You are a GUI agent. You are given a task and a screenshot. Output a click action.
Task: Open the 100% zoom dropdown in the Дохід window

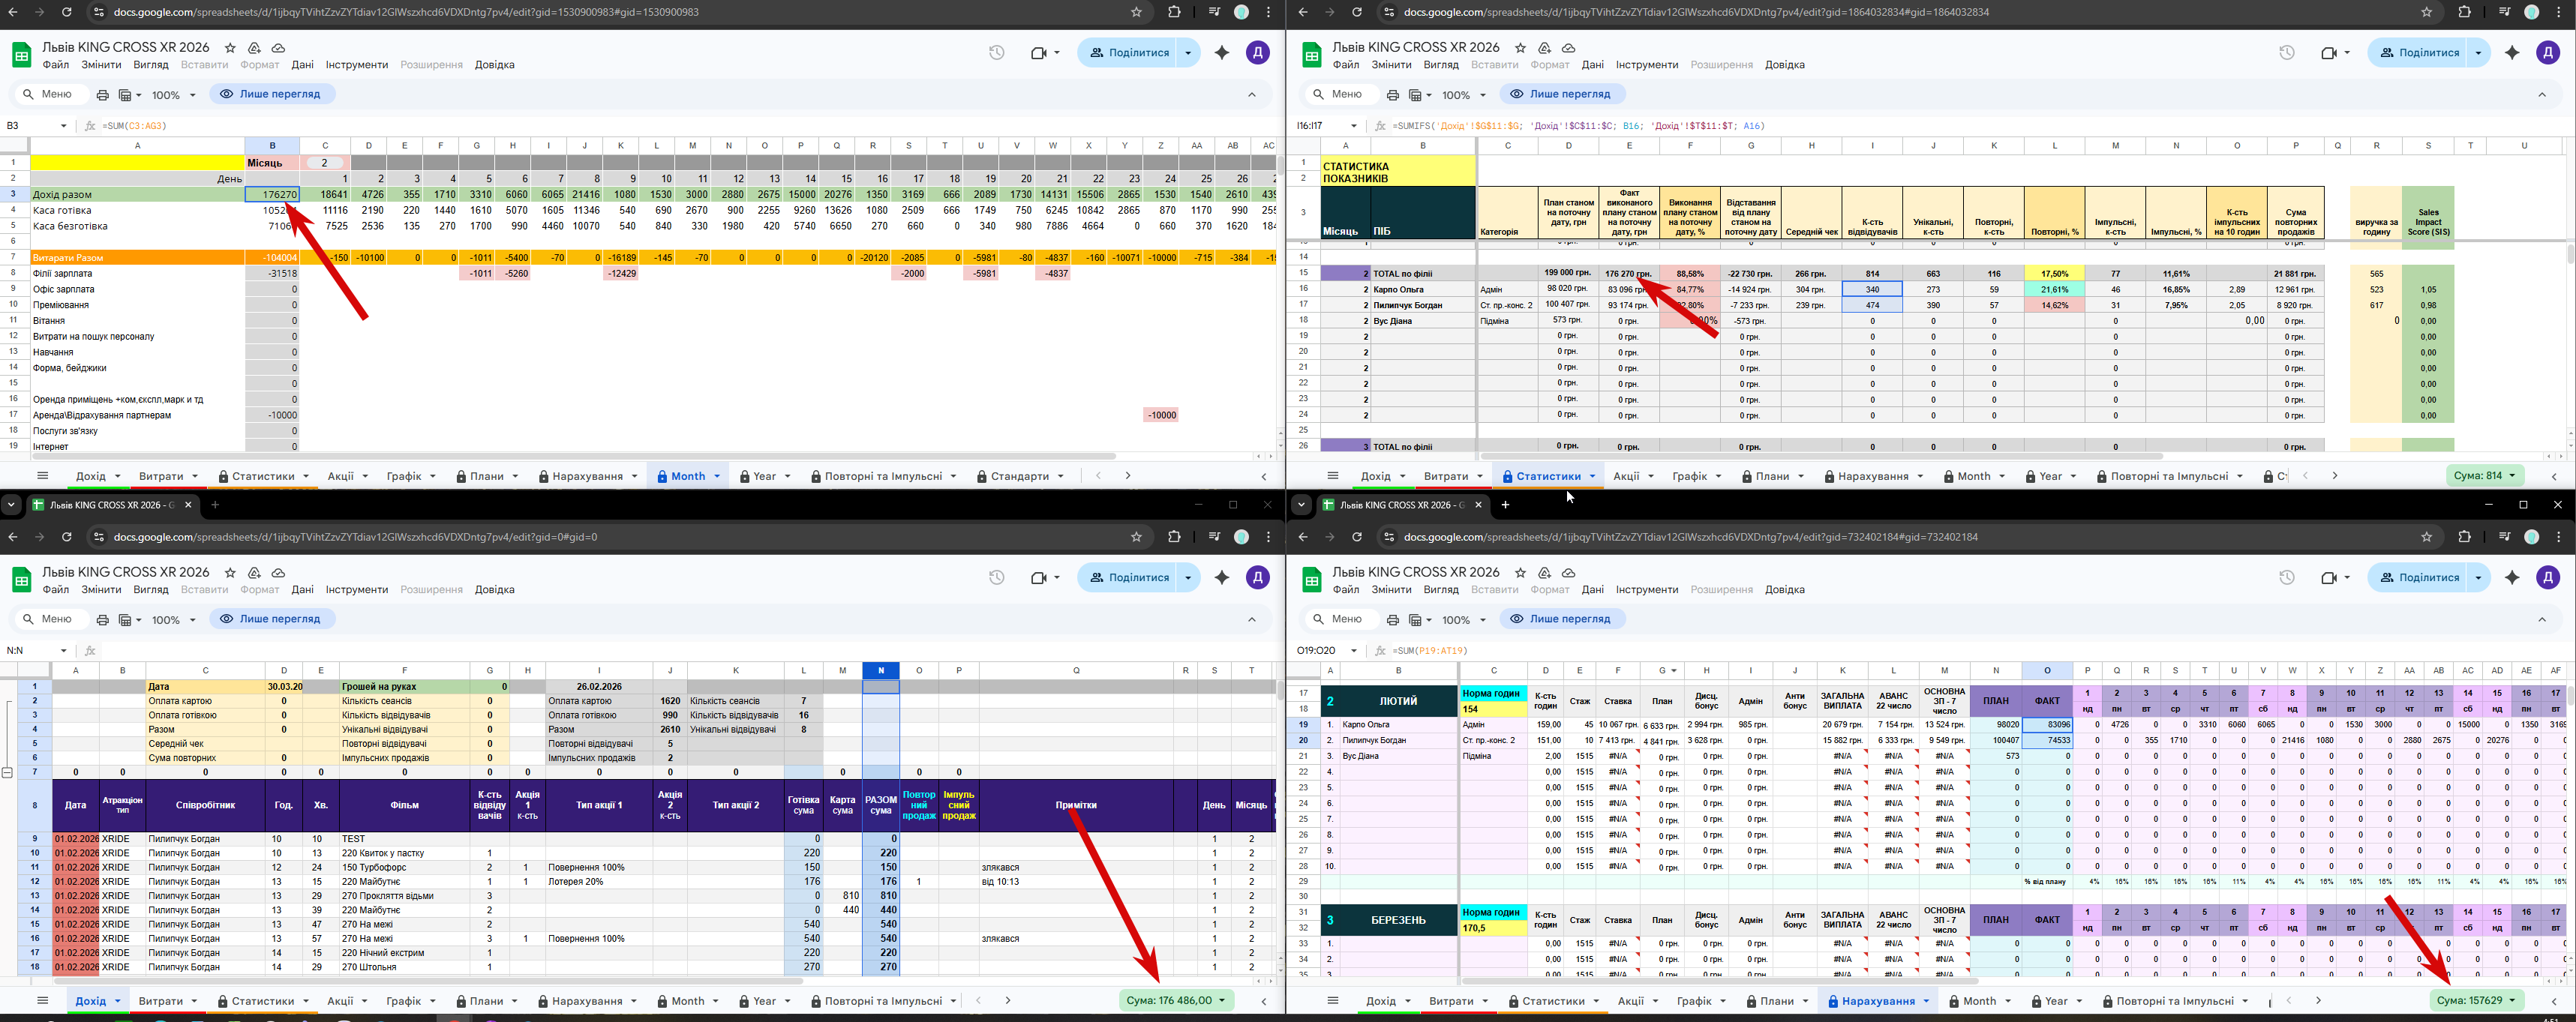click(173, 620)
